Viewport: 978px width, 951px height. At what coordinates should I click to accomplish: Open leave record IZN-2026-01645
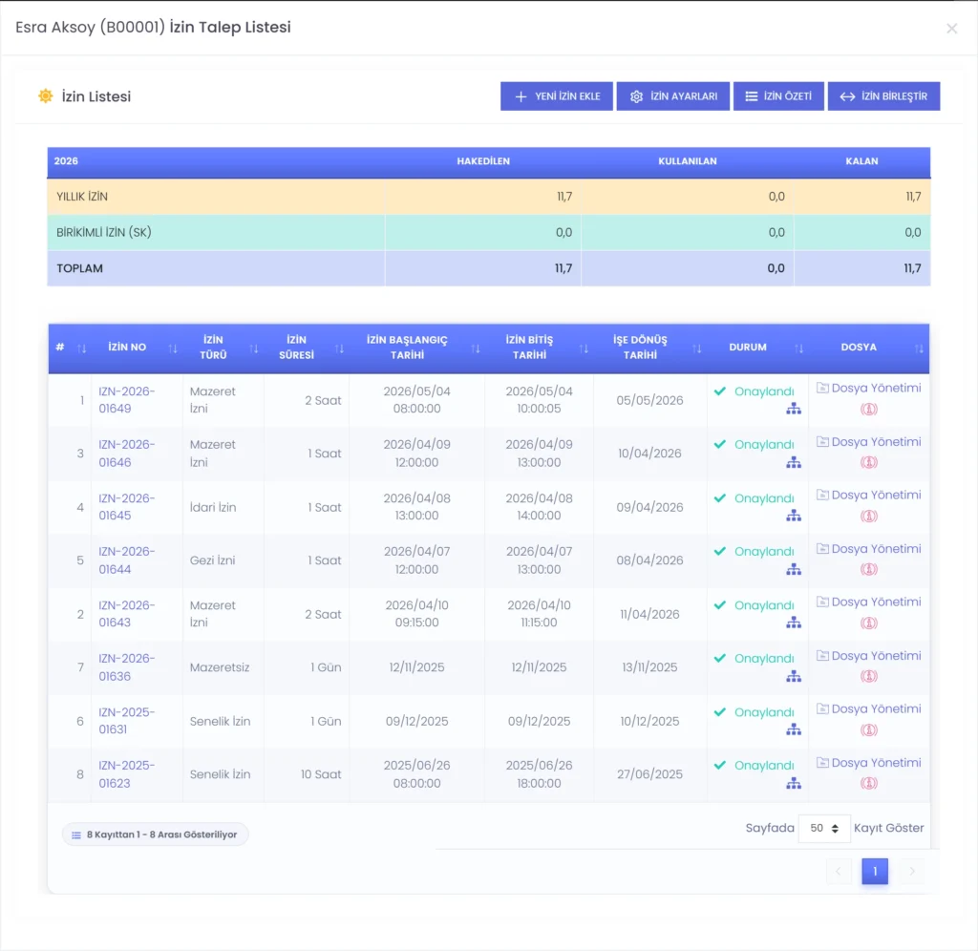pos(127,507)
